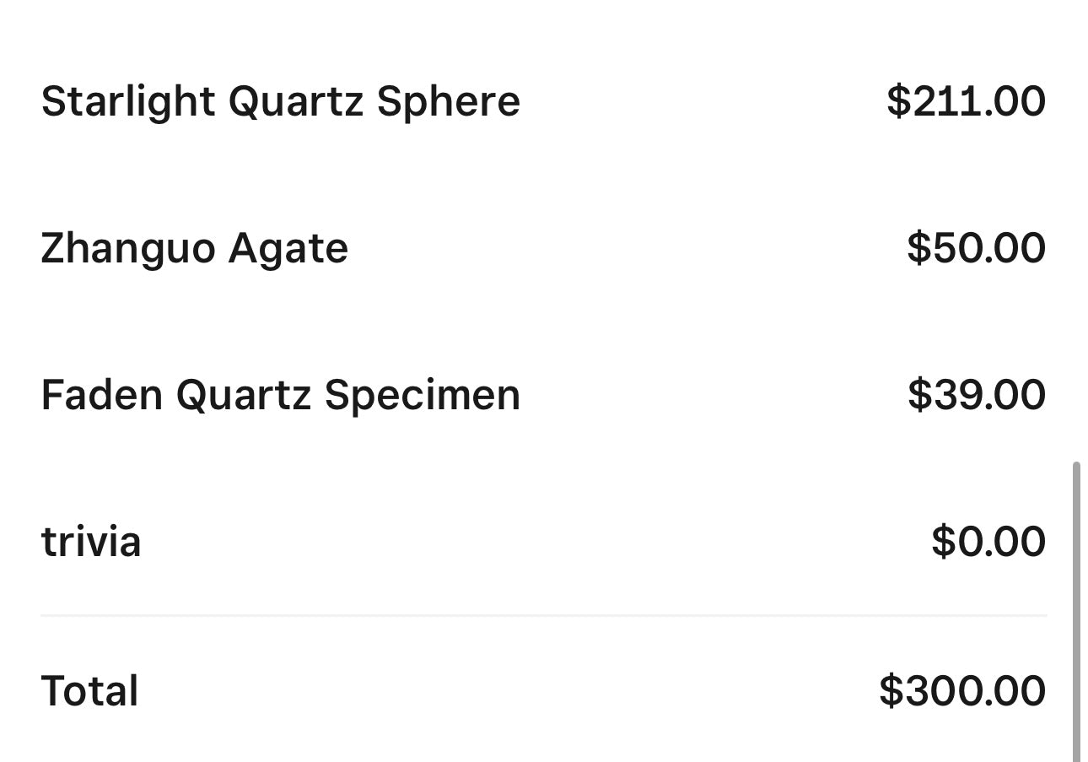The width and height of the screenshot is (1088, 762).
Task: Click the Total label
Action: (x=89, y=690)
